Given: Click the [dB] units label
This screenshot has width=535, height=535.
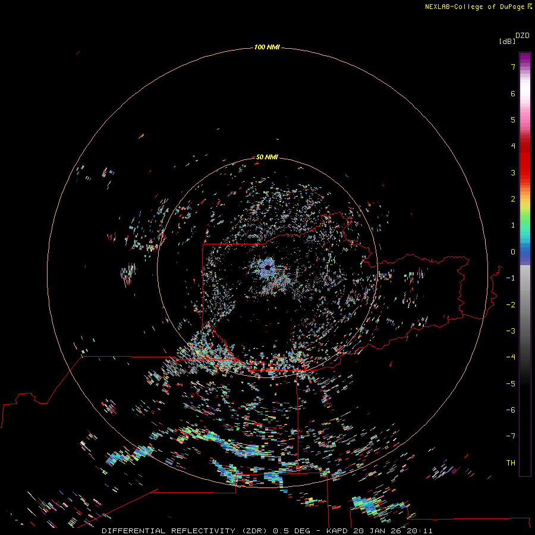Looking at the screenshot, I should point(507,41).
